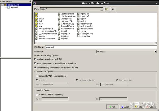Select the runSimulation file
Image resolution: width=159 pixels, height=111 pixels.
tap(87, 28)
